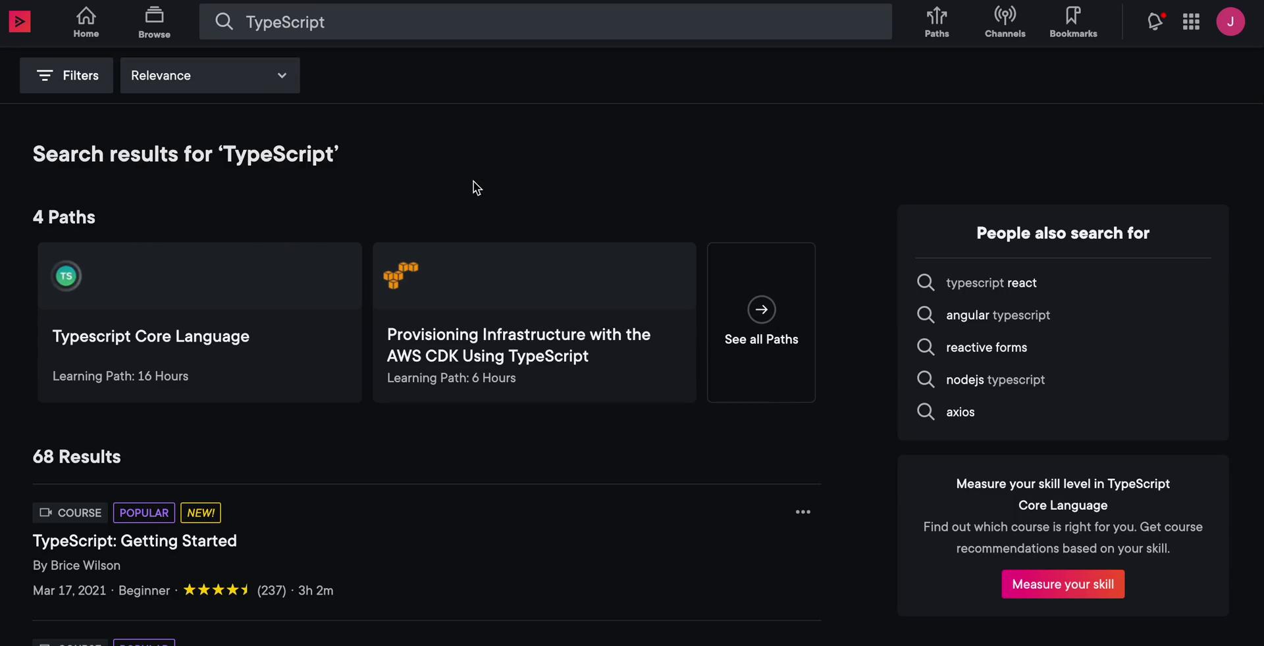
Task: Expand the Relevance sort dropdown
Action: tap(210, 76)
